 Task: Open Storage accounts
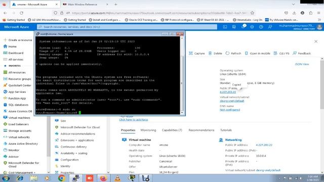[18, 130]
